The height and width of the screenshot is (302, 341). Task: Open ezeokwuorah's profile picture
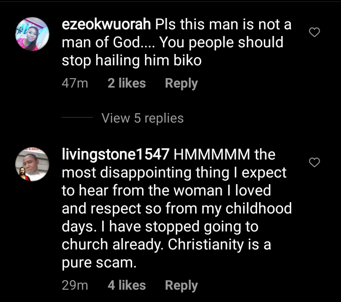32,34
